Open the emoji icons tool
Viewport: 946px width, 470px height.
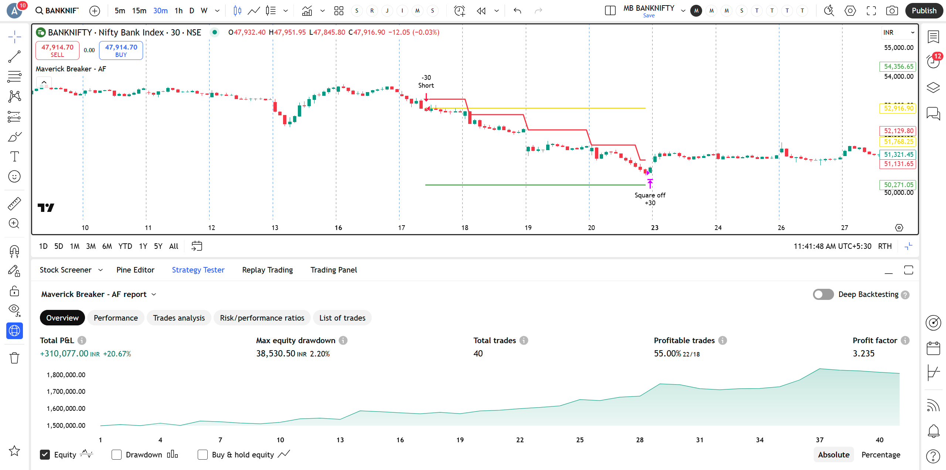coord(14,176)
